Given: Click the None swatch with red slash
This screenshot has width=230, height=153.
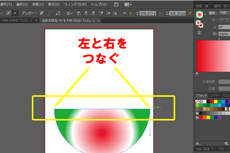Looking at the screenshot, I should pyautogui.click(x=198, y=101).
